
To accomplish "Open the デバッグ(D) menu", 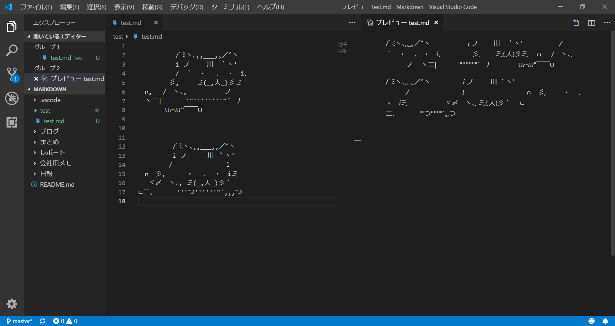I will (x=187, y=7).
